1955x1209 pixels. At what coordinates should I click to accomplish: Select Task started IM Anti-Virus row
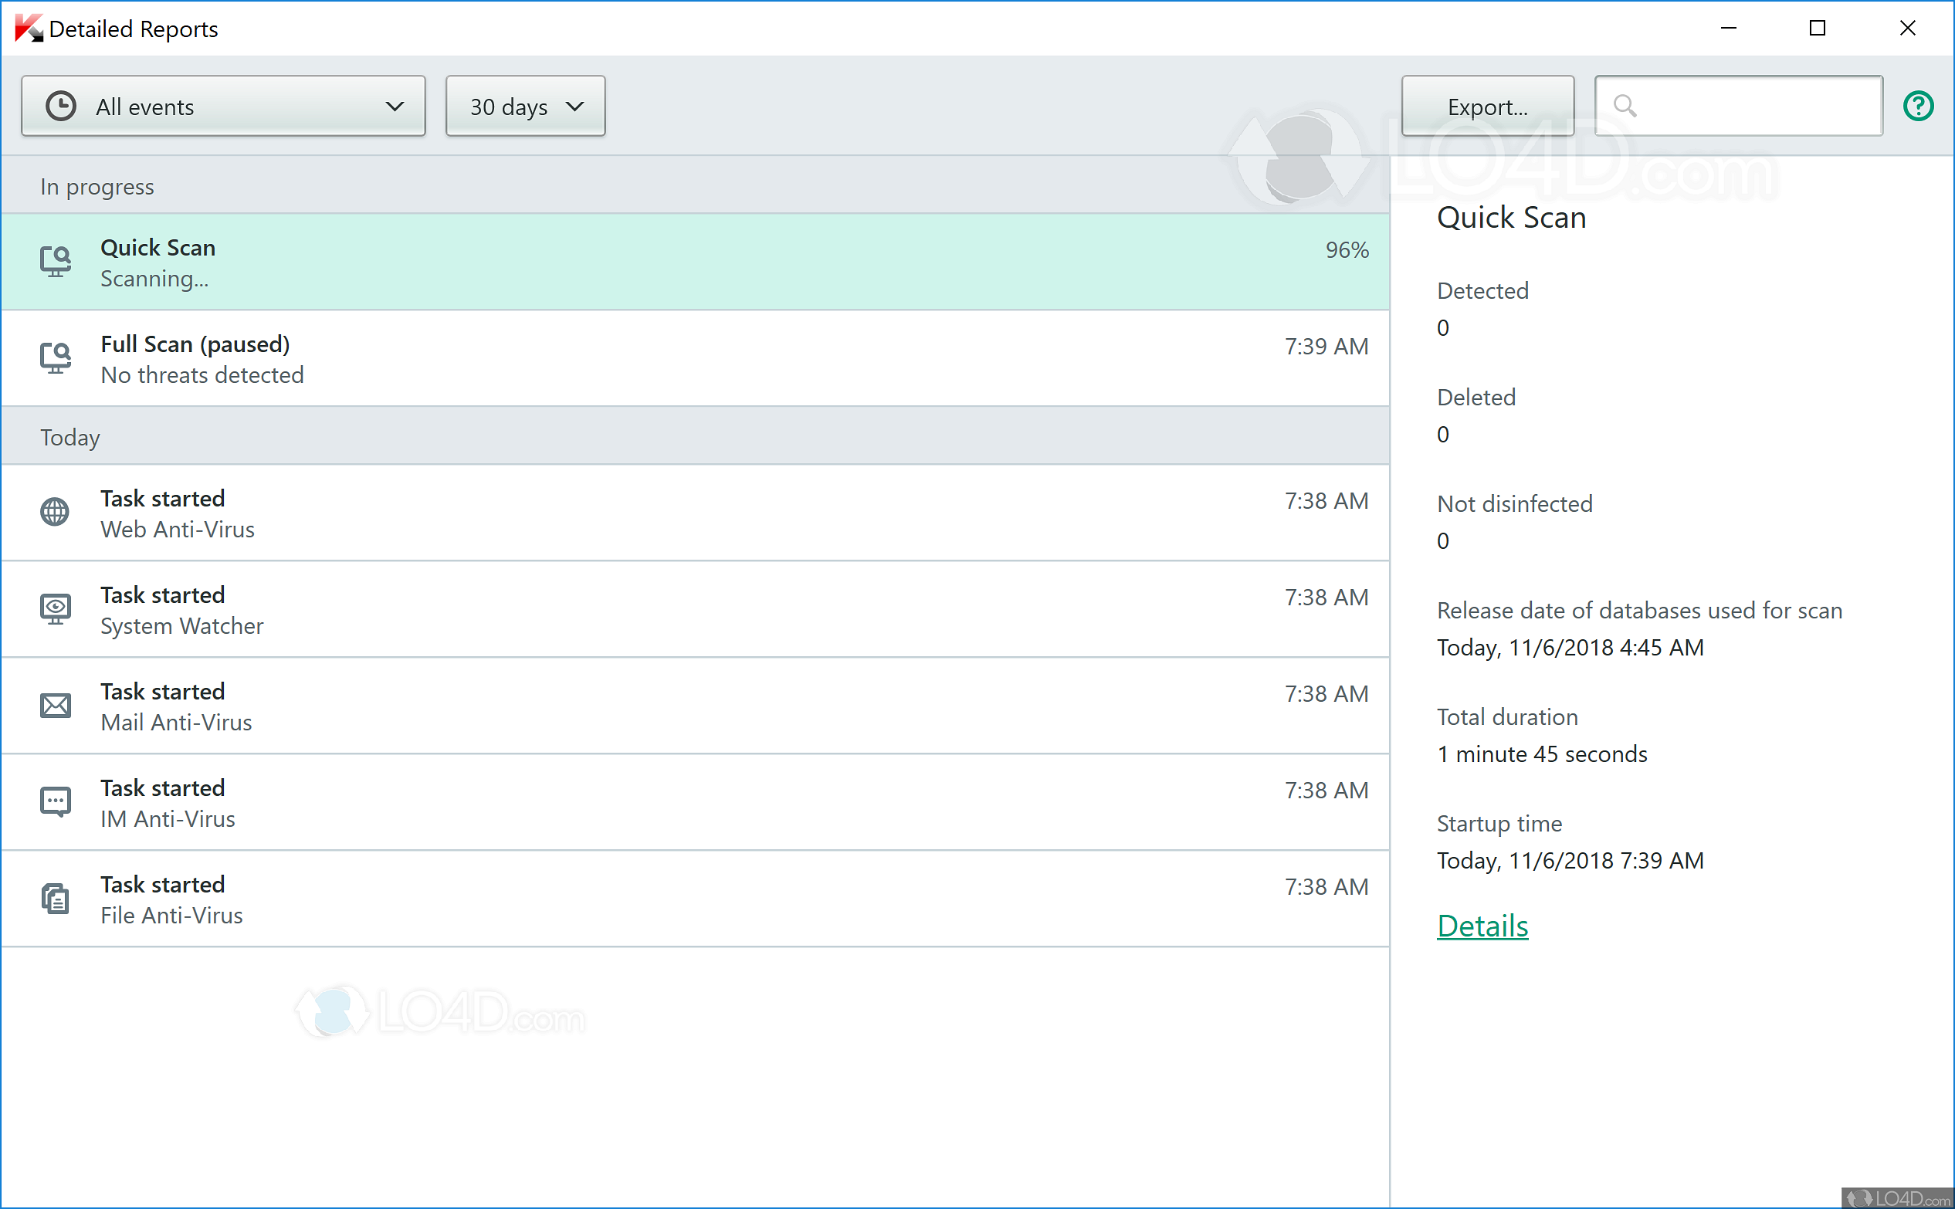click(x=695, y=803)
